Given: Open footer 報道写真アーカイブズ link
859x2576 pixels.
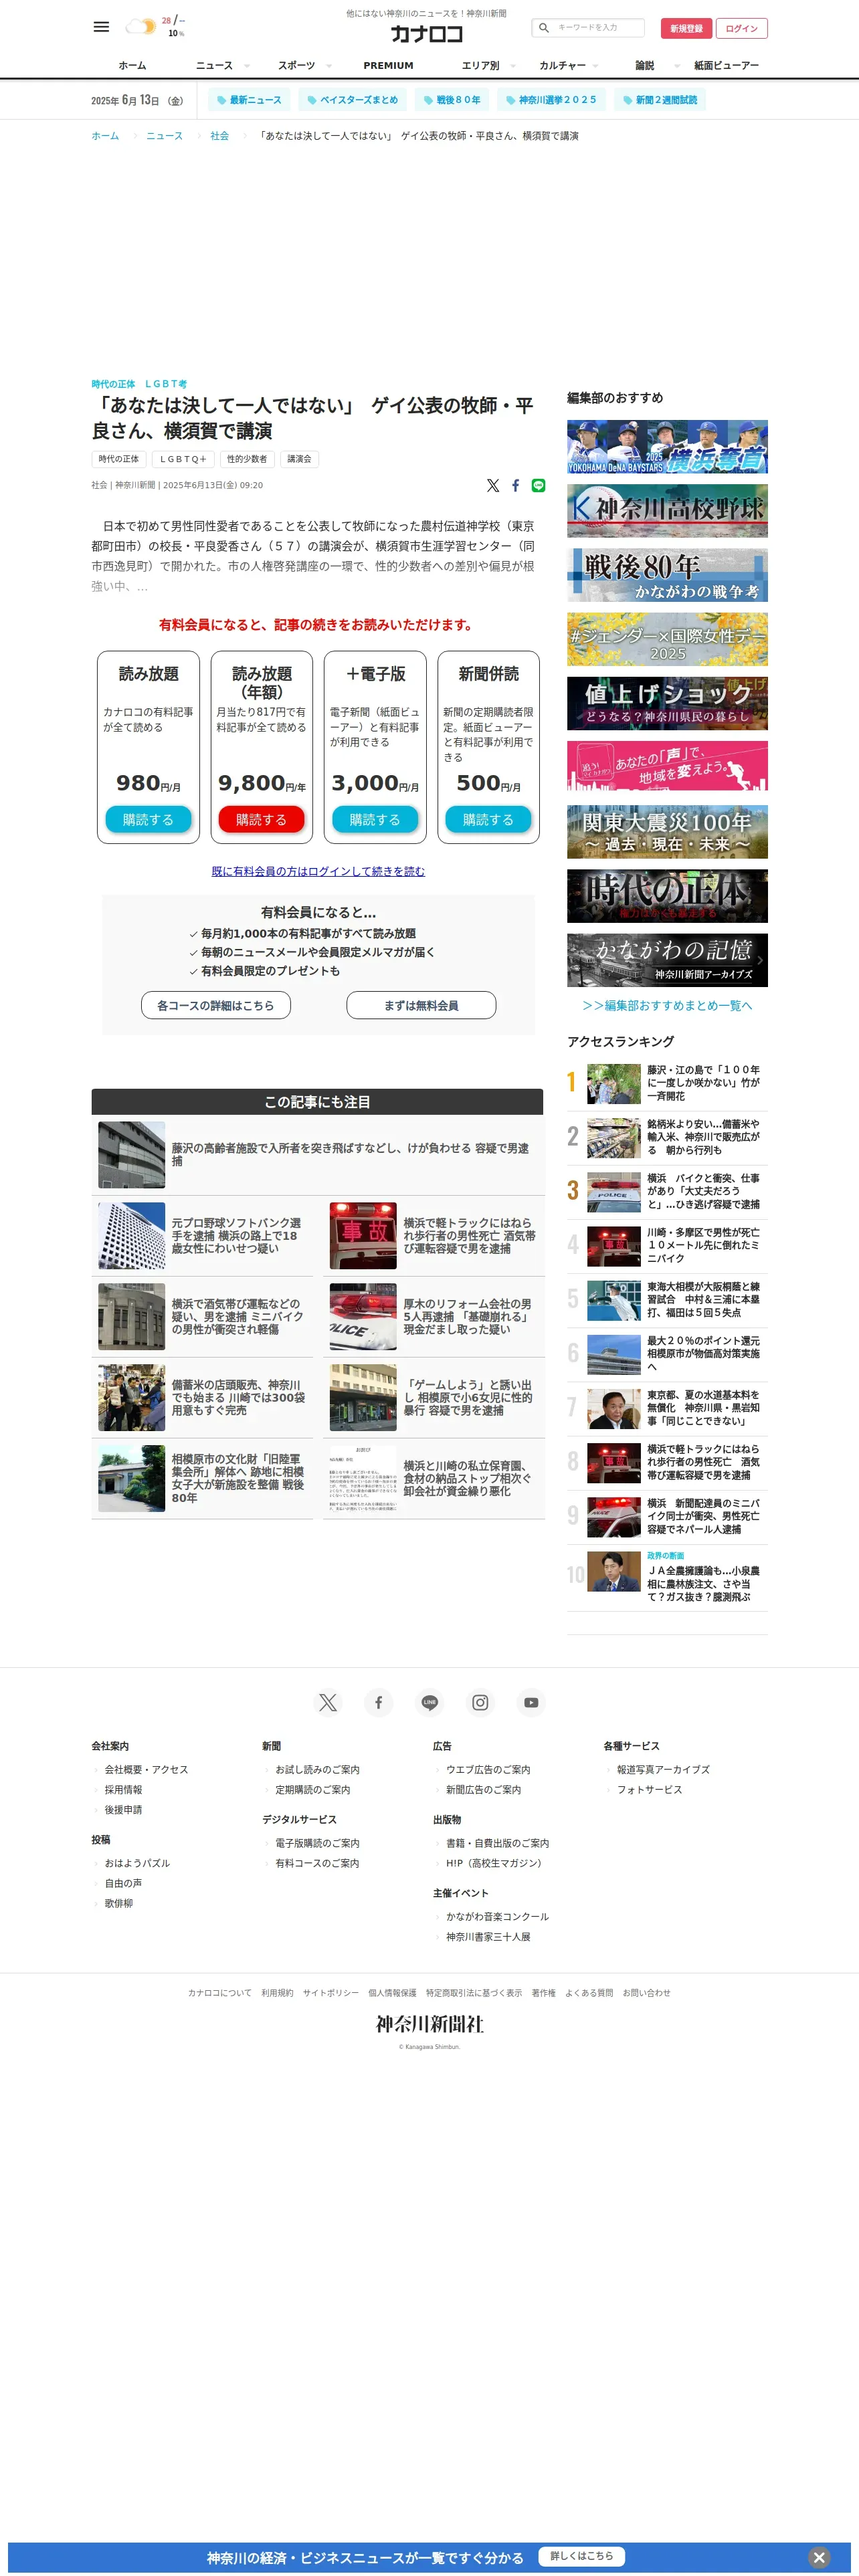Looking at the screenshot, I should 663,1769.
